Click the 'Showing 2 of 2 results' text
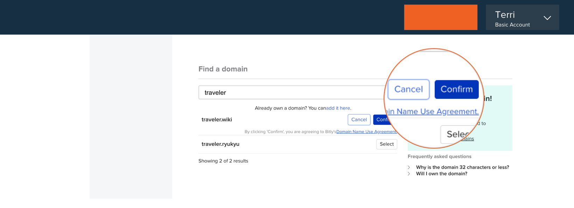 pyautogui.click(x=223, y=161)
